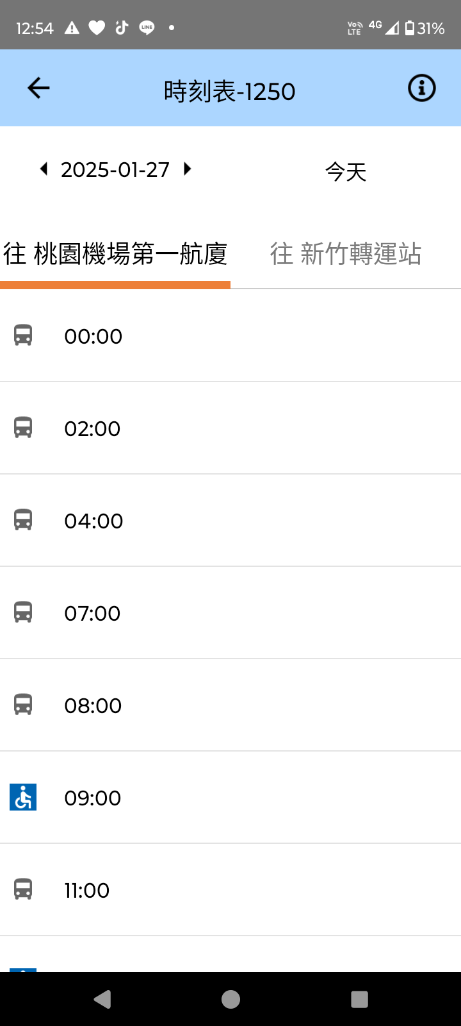Switch to the 往 新竹轉運站 tab

(346, 254)
